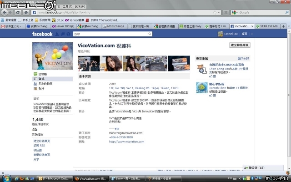Click the COSTCO page icon
The image size is (291, 182).
point(202,69)
